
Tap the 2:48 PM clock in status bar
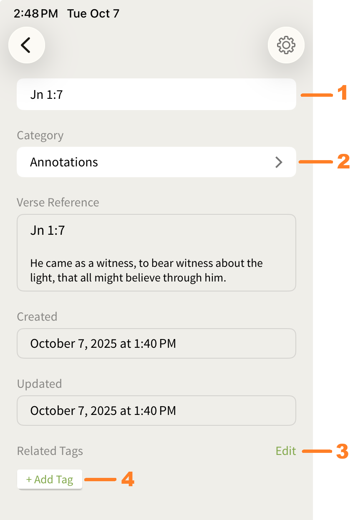click(35, 14)
